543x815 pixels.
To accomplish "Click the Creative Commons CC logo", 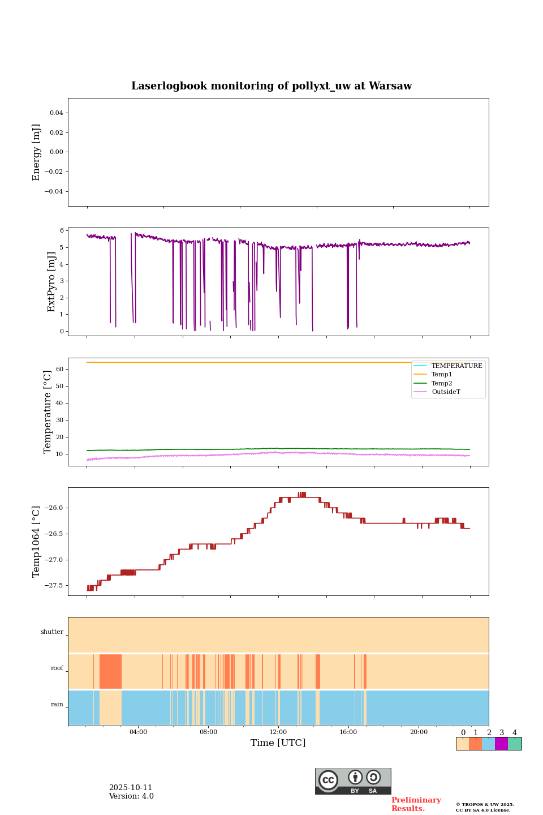I will [x=329, y=780].
